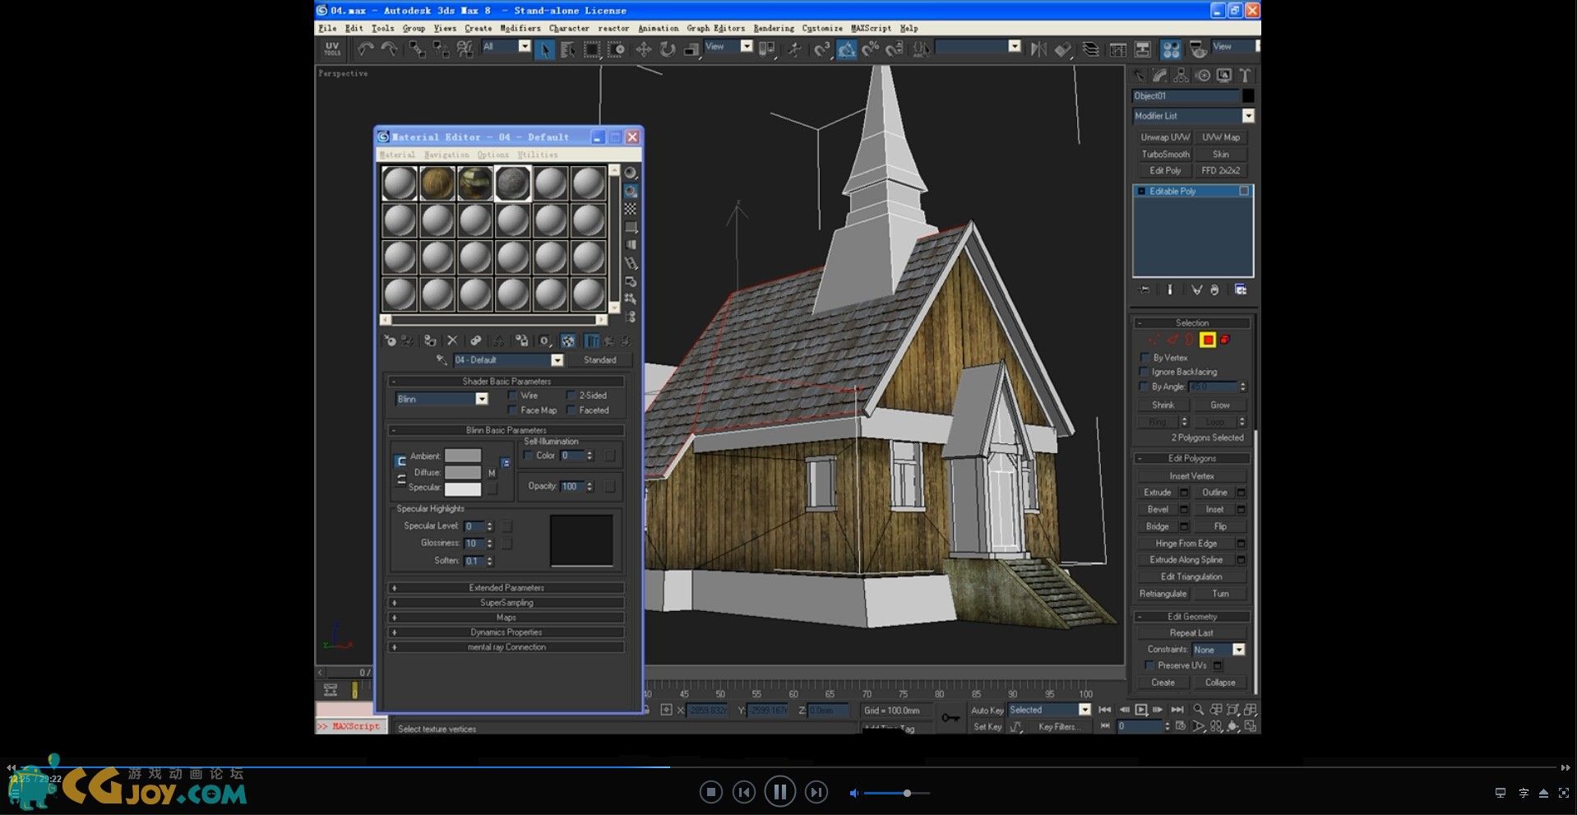This screenshot has height=815, width=1577.
Task: Open the Hierarchy command panel tab
Action: click(x=1182, y=76)
